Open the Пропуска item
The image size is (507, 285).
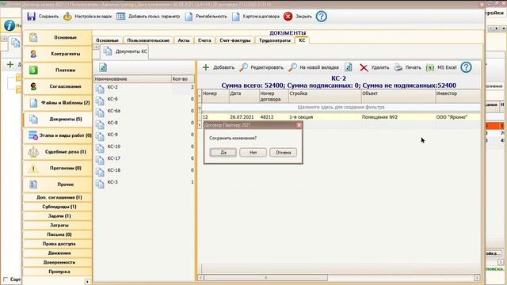pos(58,272)
